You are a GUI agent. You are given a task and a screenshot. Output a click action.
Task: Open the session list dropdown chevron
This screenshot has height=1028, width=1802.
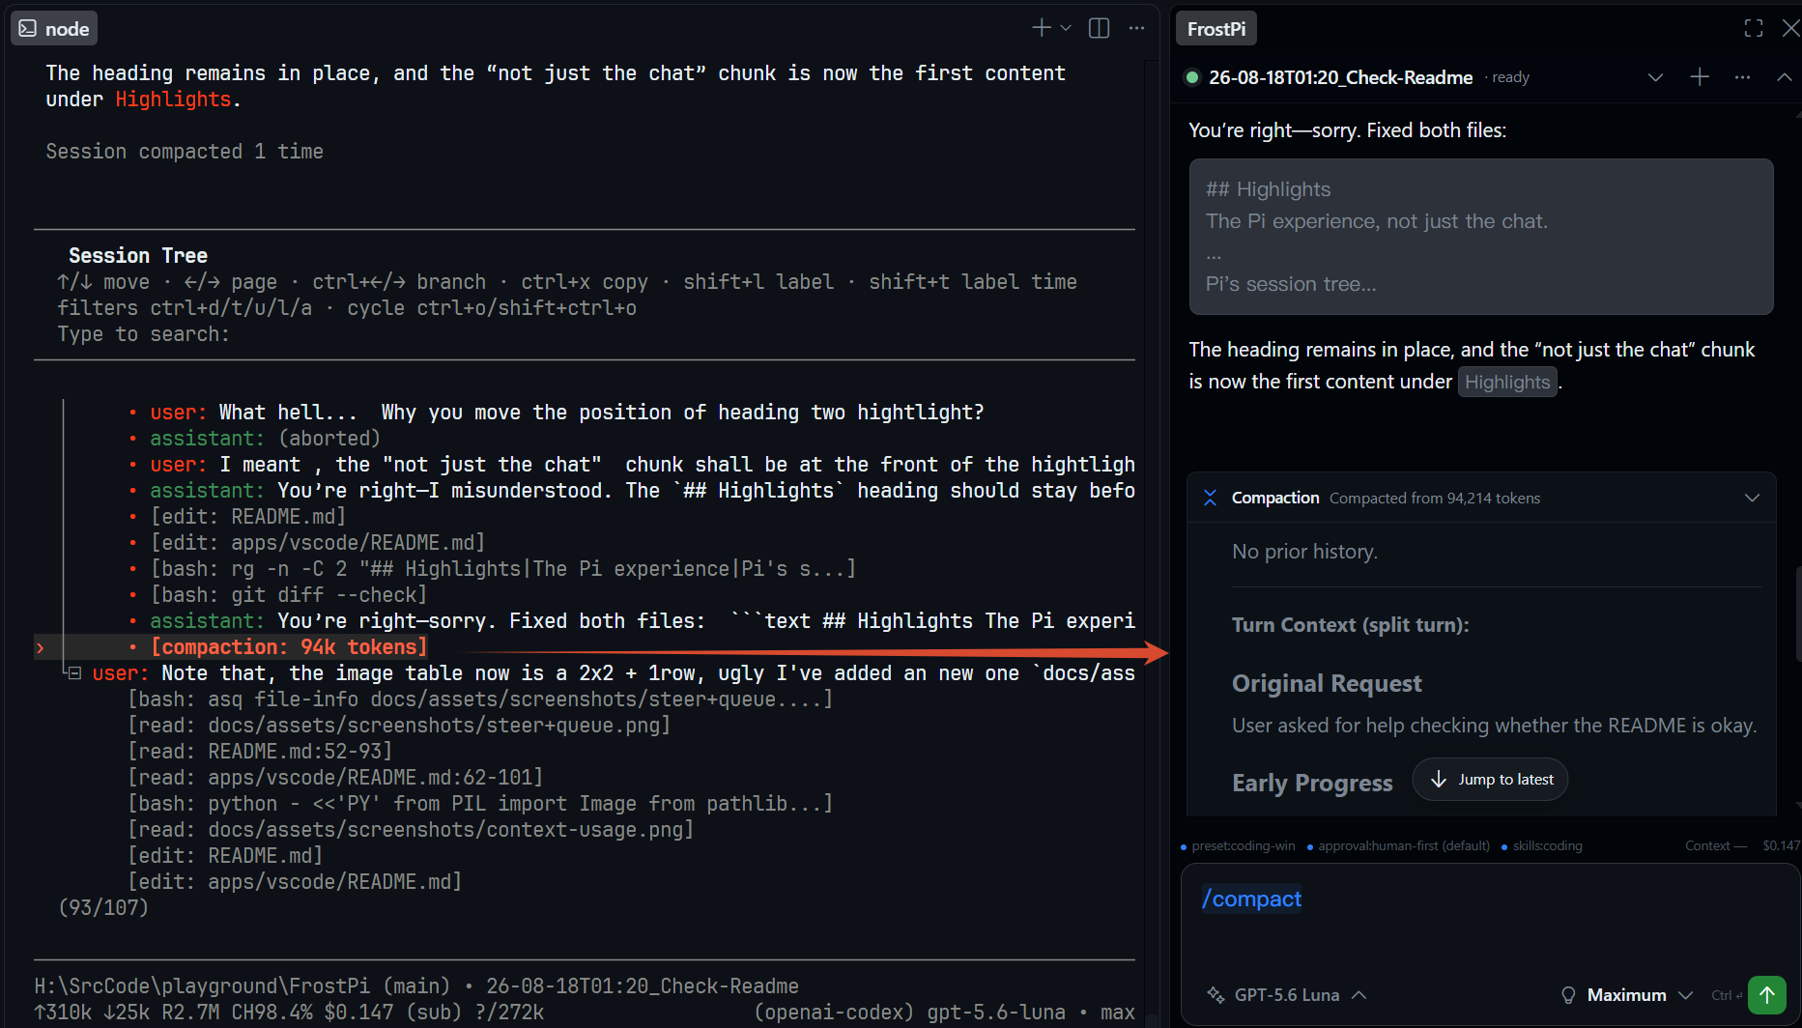point(1655,77)
